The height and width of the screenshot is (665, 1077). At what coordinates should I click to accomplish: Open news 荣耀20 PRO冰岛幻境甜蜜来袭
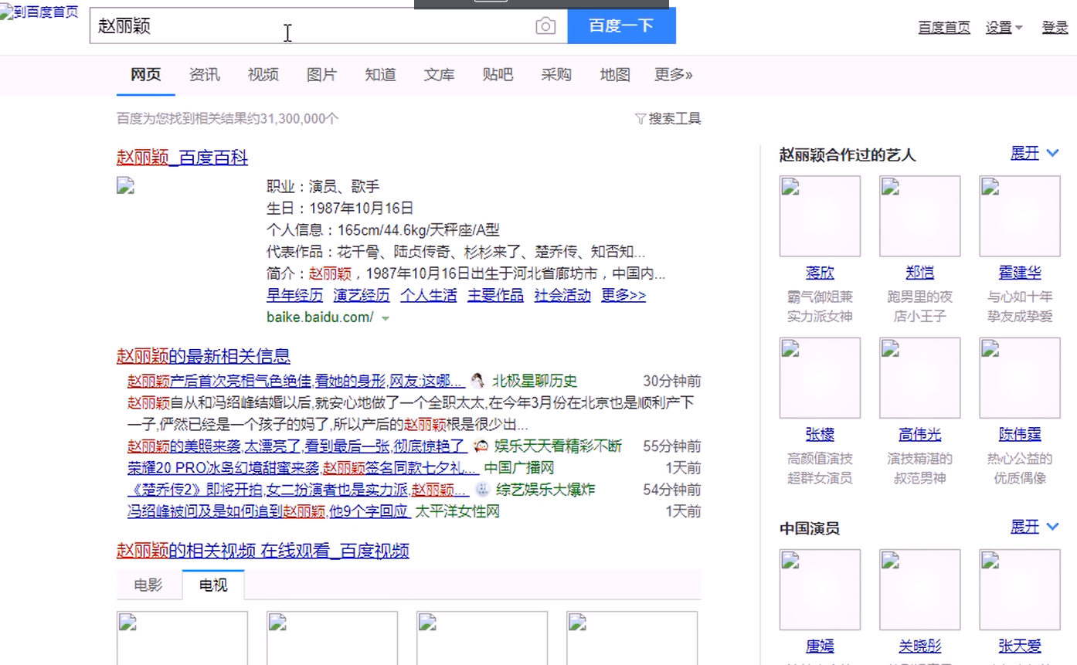(303, 467)
